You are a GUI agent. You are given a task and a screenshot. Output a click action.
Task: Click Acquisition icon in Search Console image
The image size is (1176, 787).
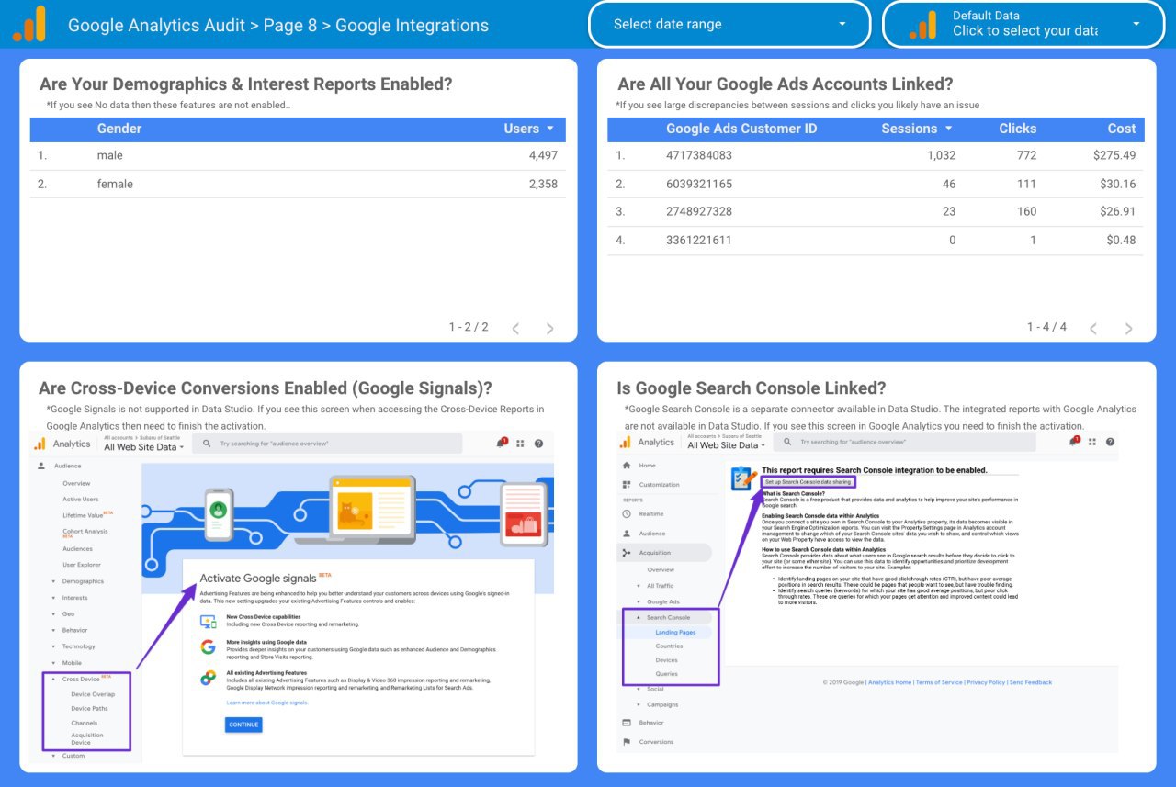[x=627, y=553]
